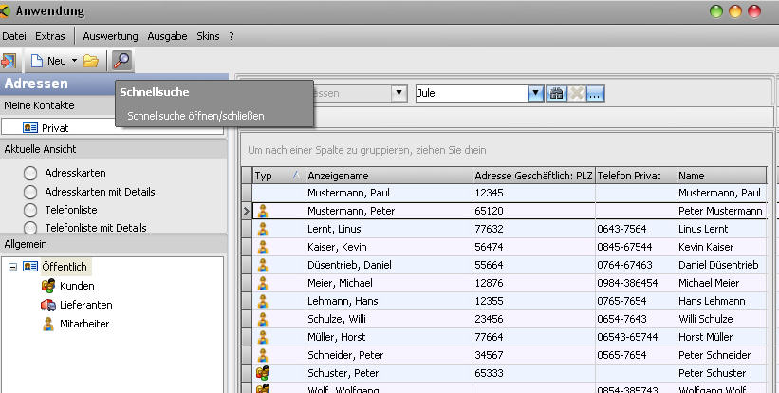Image resolution: width=779 pixels, height=393 pixels.
Task: Select the Mitarbeiter tree item
Action: click(84, 324)
